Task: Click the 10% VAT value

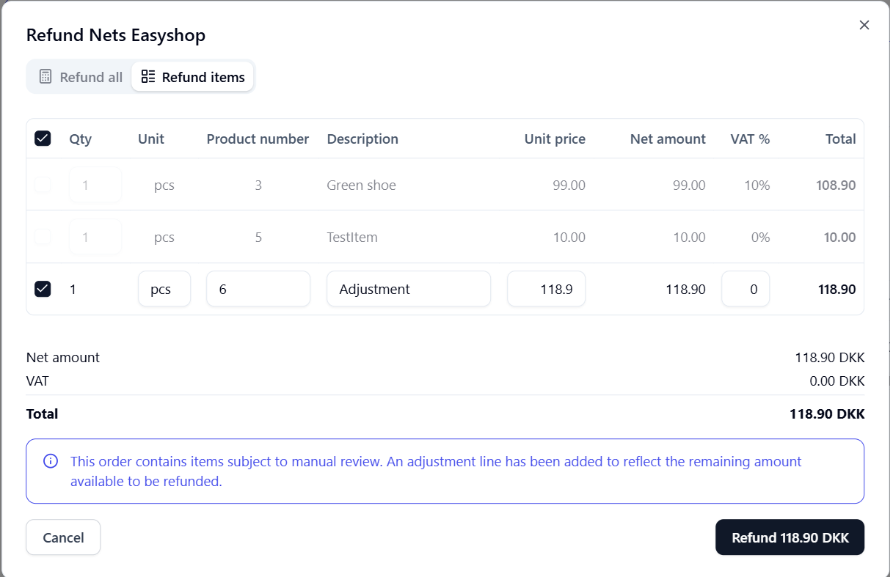Action: (x=757, y=185)
